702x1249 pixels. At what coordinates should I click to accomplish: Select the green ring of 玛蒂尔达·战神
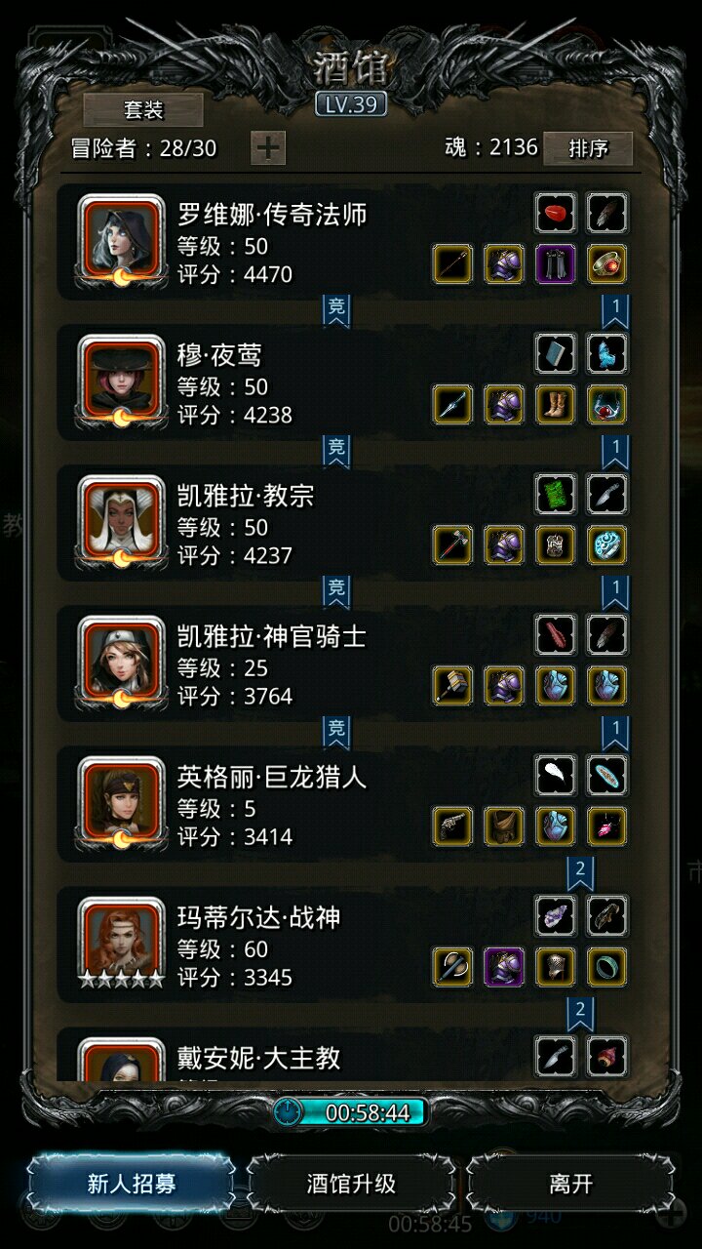pyautogui.click(x=607, y=967)
